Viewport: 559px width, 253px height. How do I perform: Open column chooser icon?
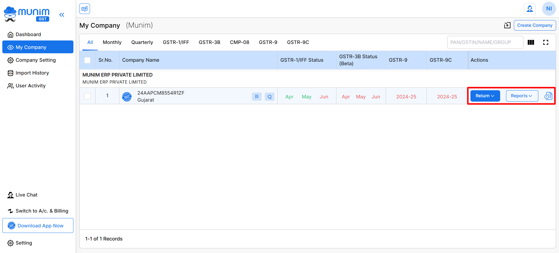(x=531, y=43)
